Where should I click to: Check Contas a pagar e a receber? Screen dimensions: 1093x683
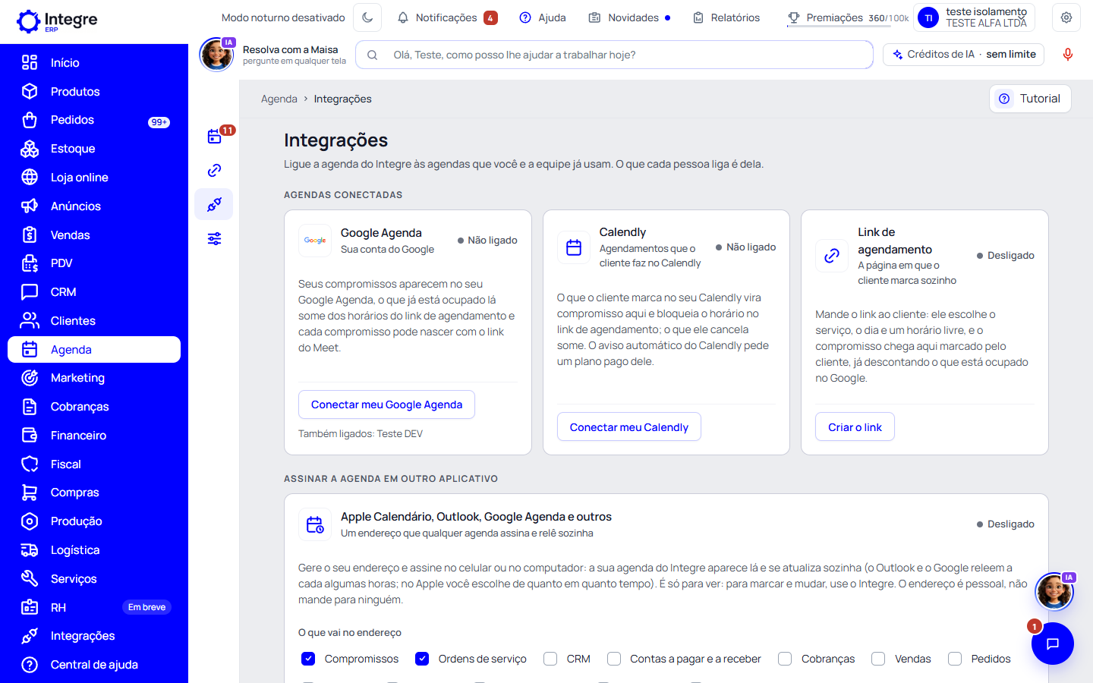coord(614,659)
